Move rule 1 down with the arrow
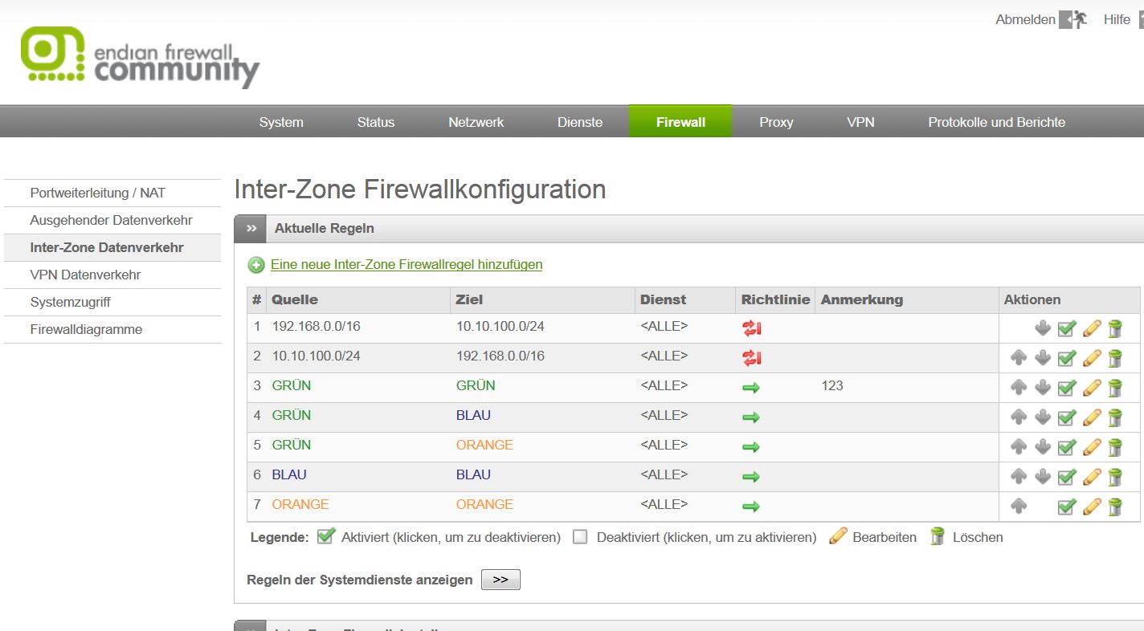The image size is (1144, 631). coord(1043,328)
